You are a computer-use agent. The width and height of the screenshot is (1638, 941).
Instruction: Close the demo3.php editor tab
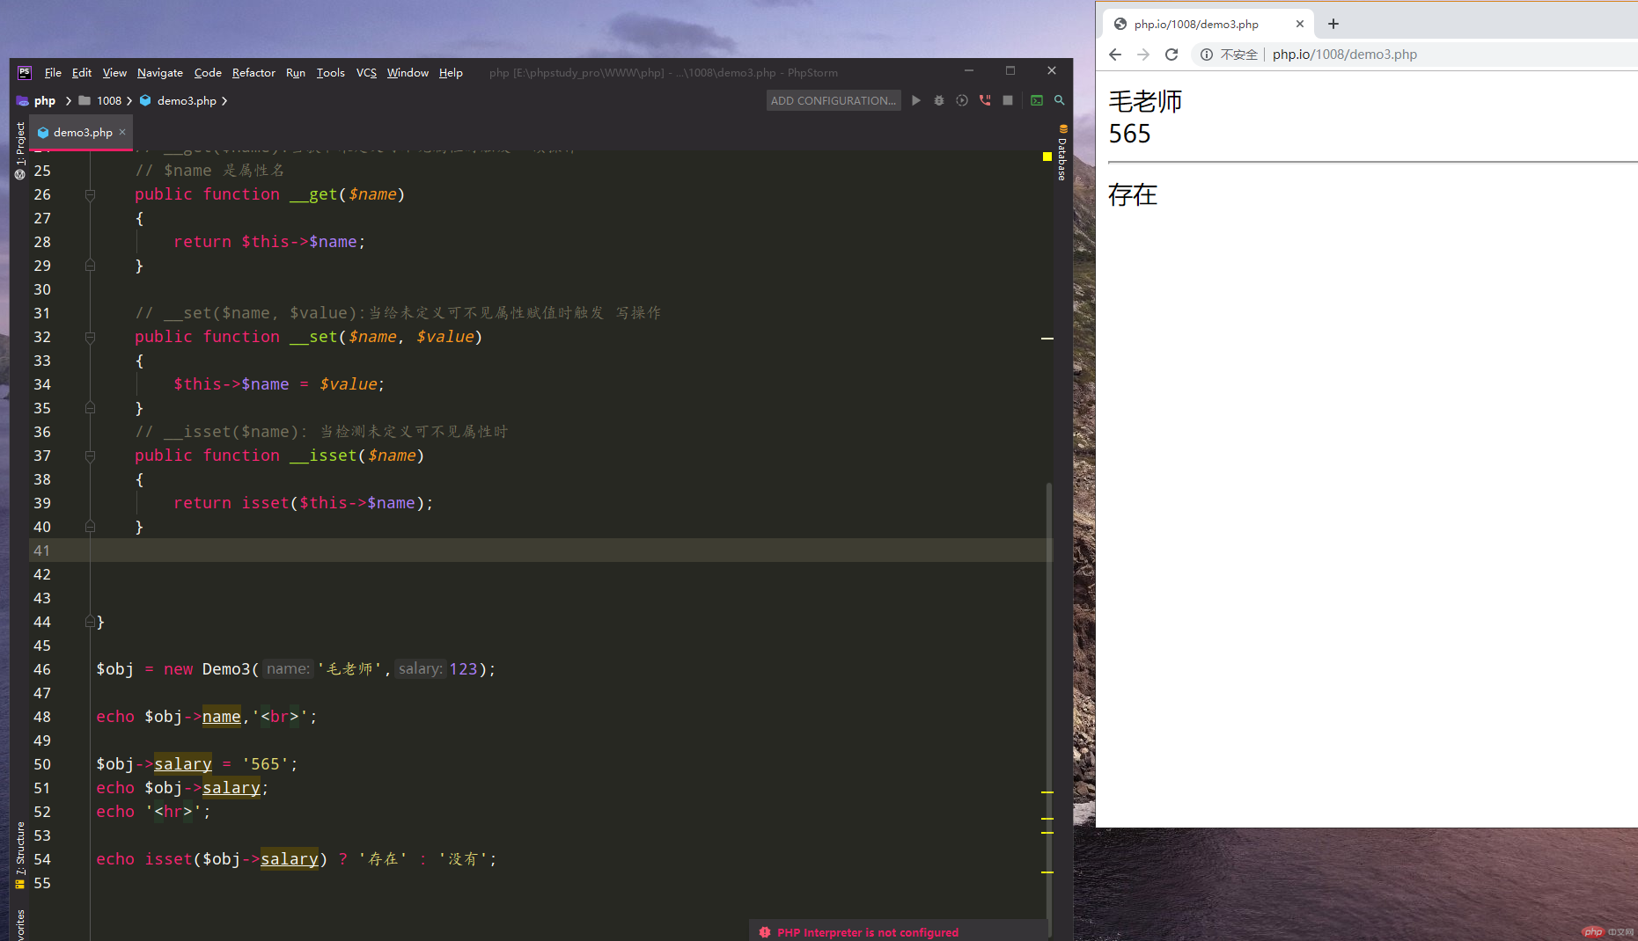(x=122, y=132)
